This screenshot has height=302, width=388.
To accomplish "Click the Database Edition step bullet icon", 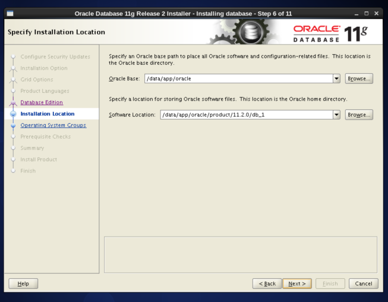I will 13,103.
